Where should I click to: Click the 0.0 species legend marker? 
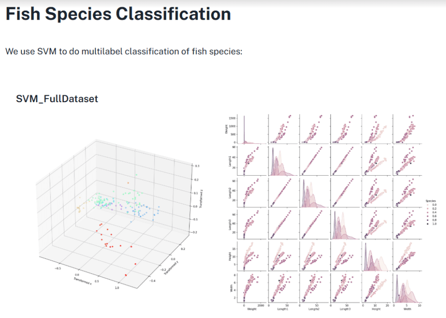428,205
